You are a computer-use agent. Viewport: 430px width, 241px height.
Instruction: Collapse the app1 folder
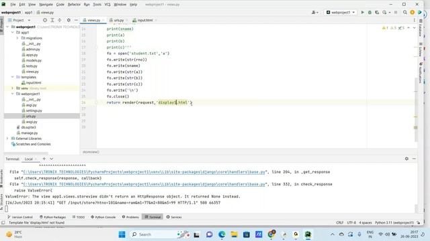pyautogui.click(x=13, y=32)
